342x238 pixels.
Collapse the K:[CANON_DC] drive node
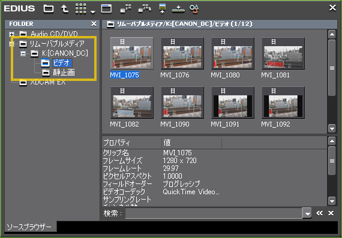(x=23, y=53)
